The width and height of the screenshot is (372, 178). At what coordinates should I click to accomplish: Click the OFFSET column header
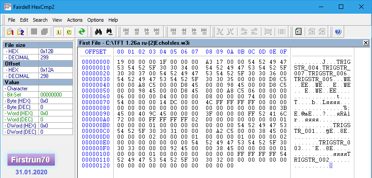coord(96,52)
